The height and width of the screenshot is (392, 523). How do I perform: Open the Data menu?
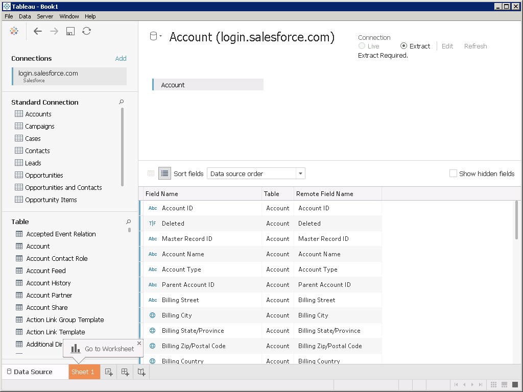click(25, 16)
